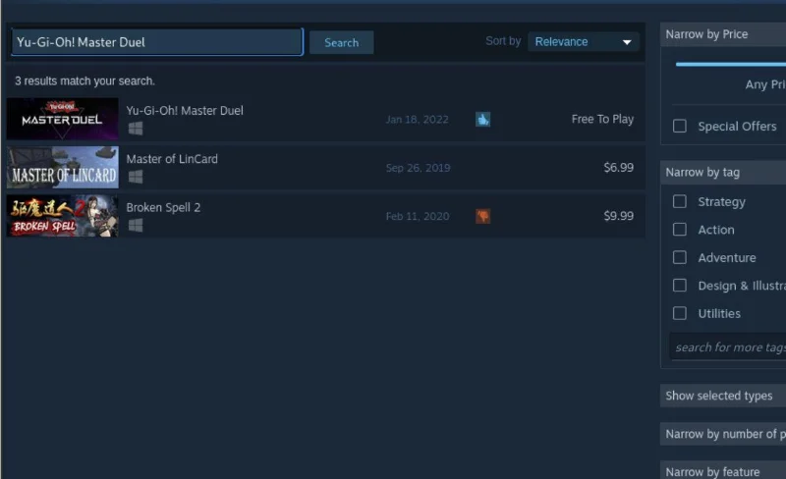The height and width of the screenshot is (479, 786).
Task: Click the Any Price label
Action: pyautogui.click(x=765, y=84)
